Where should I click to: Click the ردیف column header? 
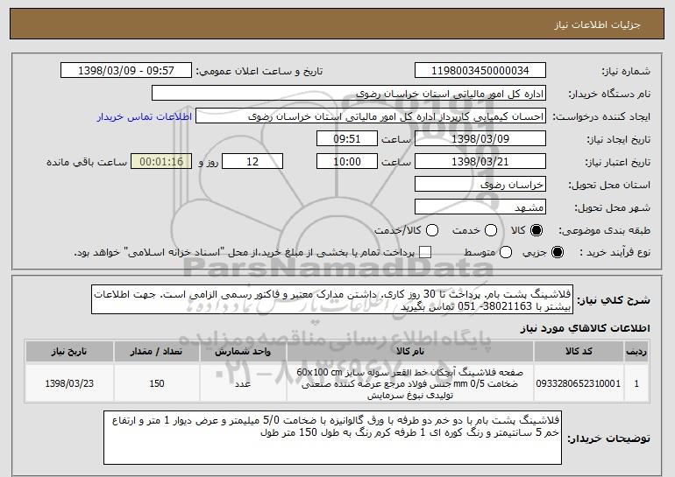coord(636,352)
